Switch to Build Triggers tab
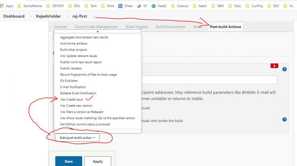 coord(136,27)
